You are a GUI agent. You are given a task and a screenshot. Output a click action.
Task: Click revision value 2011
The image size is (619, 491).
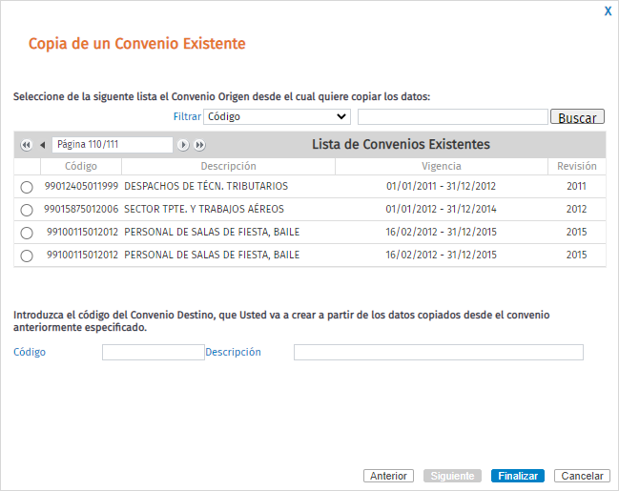point(576,186)
